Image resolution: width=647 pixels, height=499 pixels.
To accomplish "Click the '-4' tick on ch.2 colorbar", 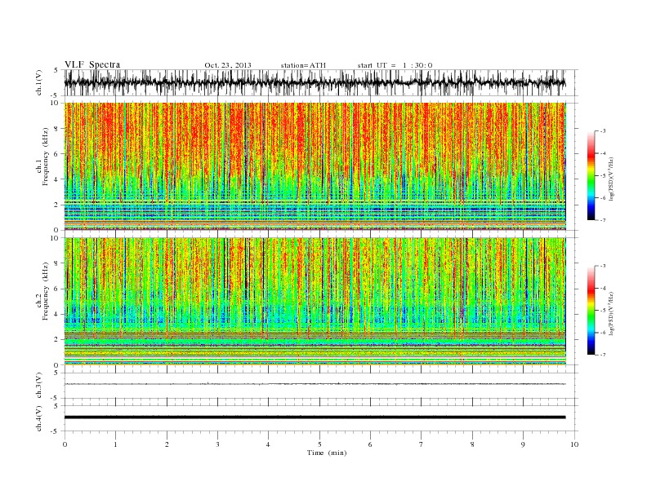I will click(603, 288).
